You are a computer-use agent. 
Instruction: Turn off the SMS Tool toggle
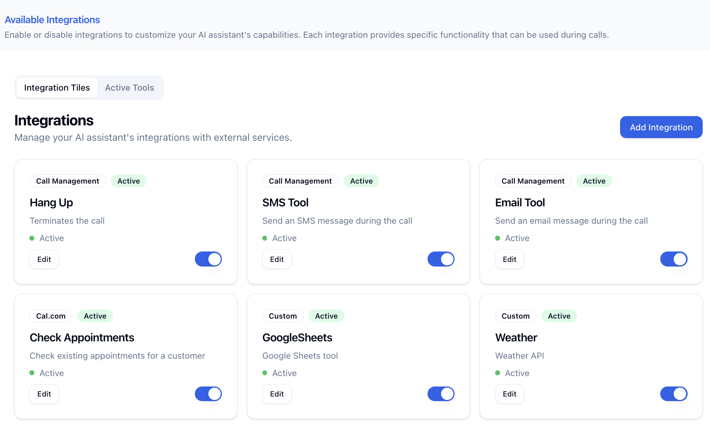click(x=441, y=259)
